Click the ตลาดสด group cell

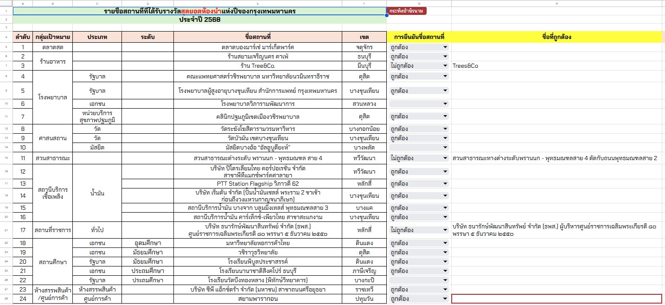(x=52, y=47)
